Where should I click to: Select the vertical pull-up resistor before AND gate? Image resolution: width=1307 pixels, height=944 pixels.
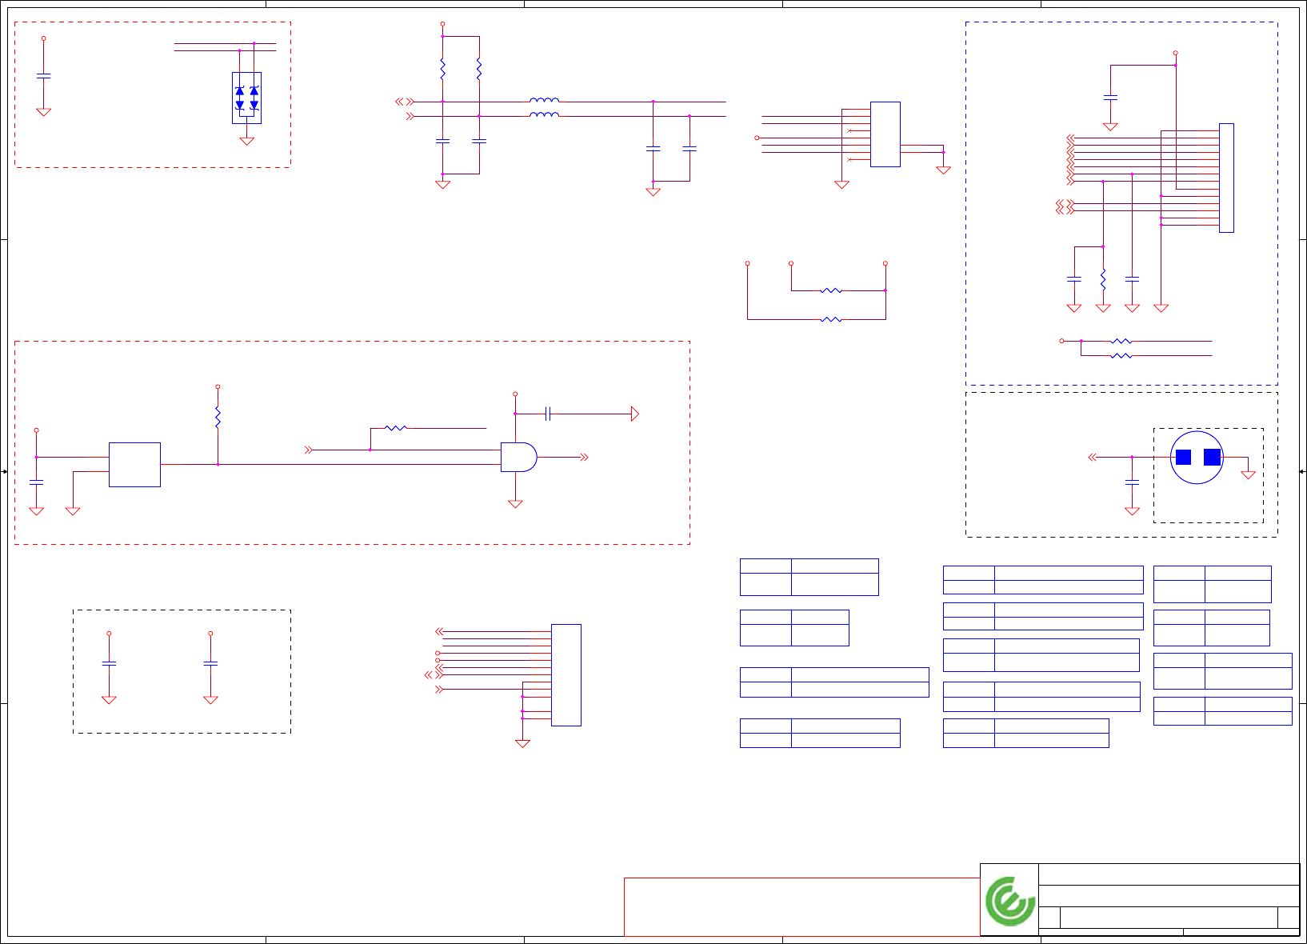coord(218,417)
